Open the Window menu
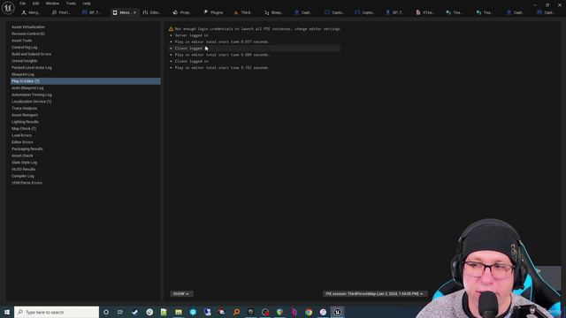Screen dimensions: 566x318 tap(52, 4)
